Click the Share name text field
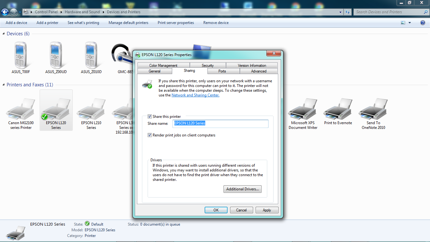The width and height of the screenshot is (430, 242). pos(221,124)
